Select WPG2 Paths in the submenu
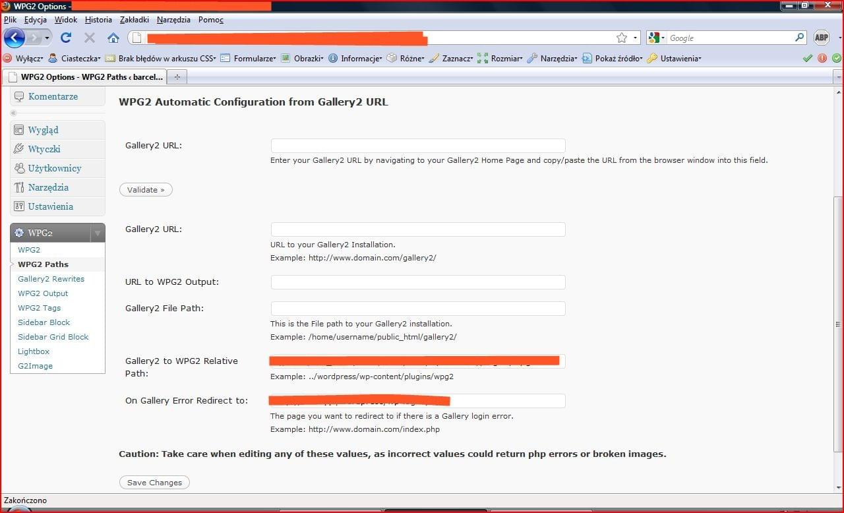844x513 pixels. pyautogui.click(x=43, y=264)
